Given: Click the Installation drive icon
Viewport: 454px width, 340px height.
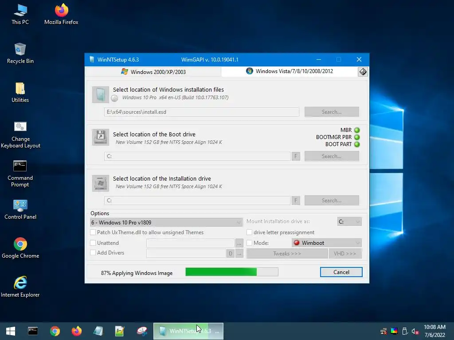Looking at the screenshot, I should point(101,183).
